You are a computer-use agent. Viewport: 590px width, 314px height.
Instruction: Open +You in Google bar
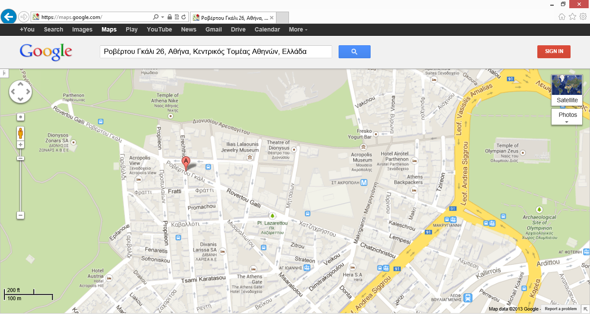[27, 29]
